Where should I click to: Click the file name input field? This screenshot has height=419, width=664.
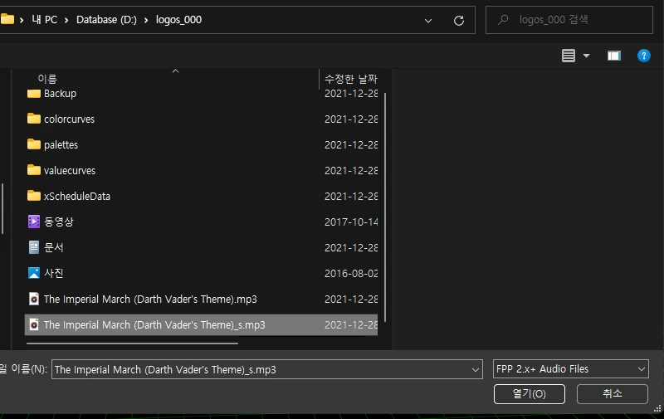(x=261, y=369)
